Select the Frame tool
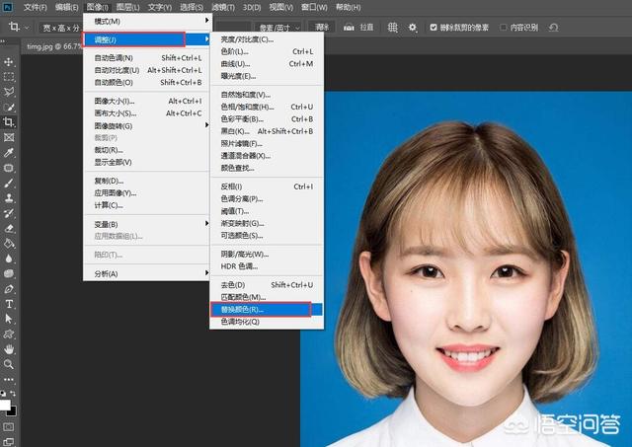Screen dimensions: 632x447 pyautogui.click(x=9, y=137)
